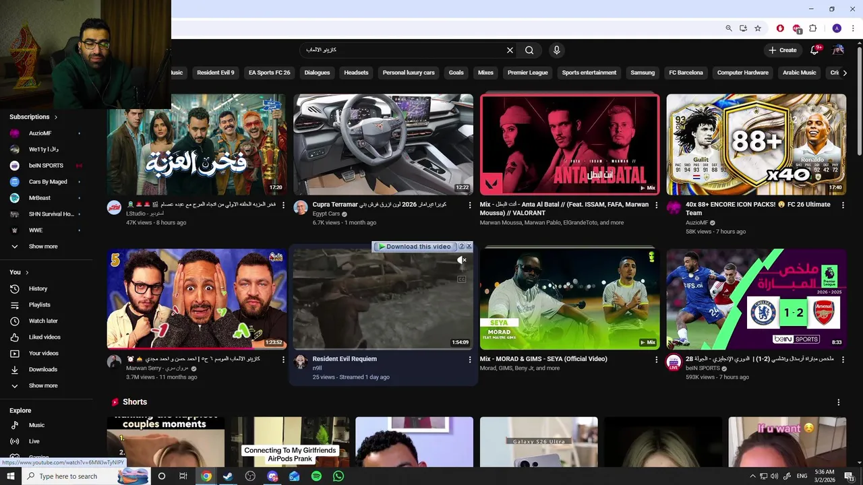Open the YouTube account avatar menu

(x=838, y=50)
